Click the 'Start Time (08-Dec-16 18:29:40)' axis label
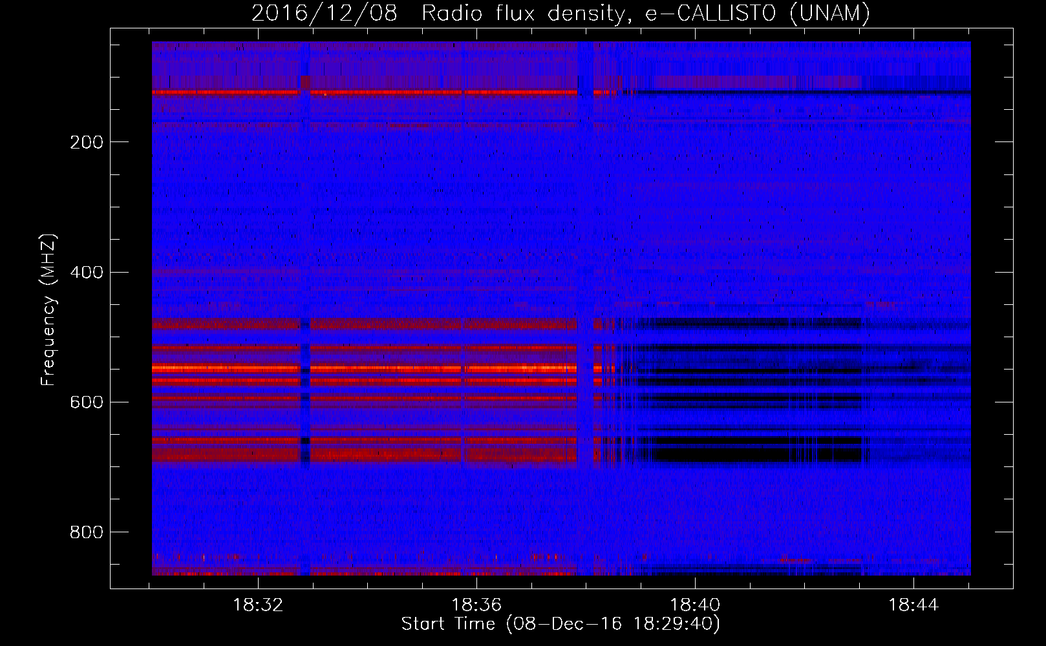 [560, 624]
